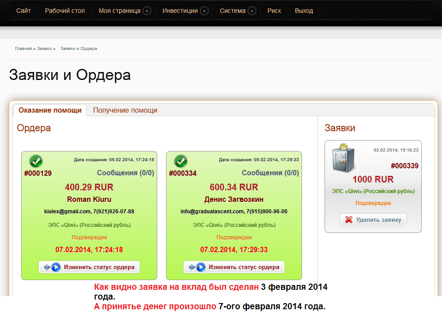Expand the Инвестиции dropdown arrow
Screen dimensions: 442x315
[204, 11]
